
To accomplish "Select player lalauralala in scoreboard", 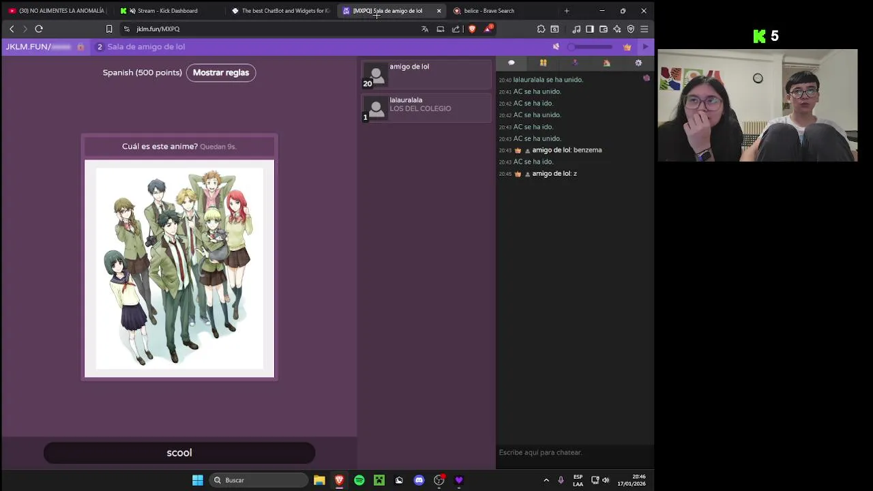I will pos(426,108).
